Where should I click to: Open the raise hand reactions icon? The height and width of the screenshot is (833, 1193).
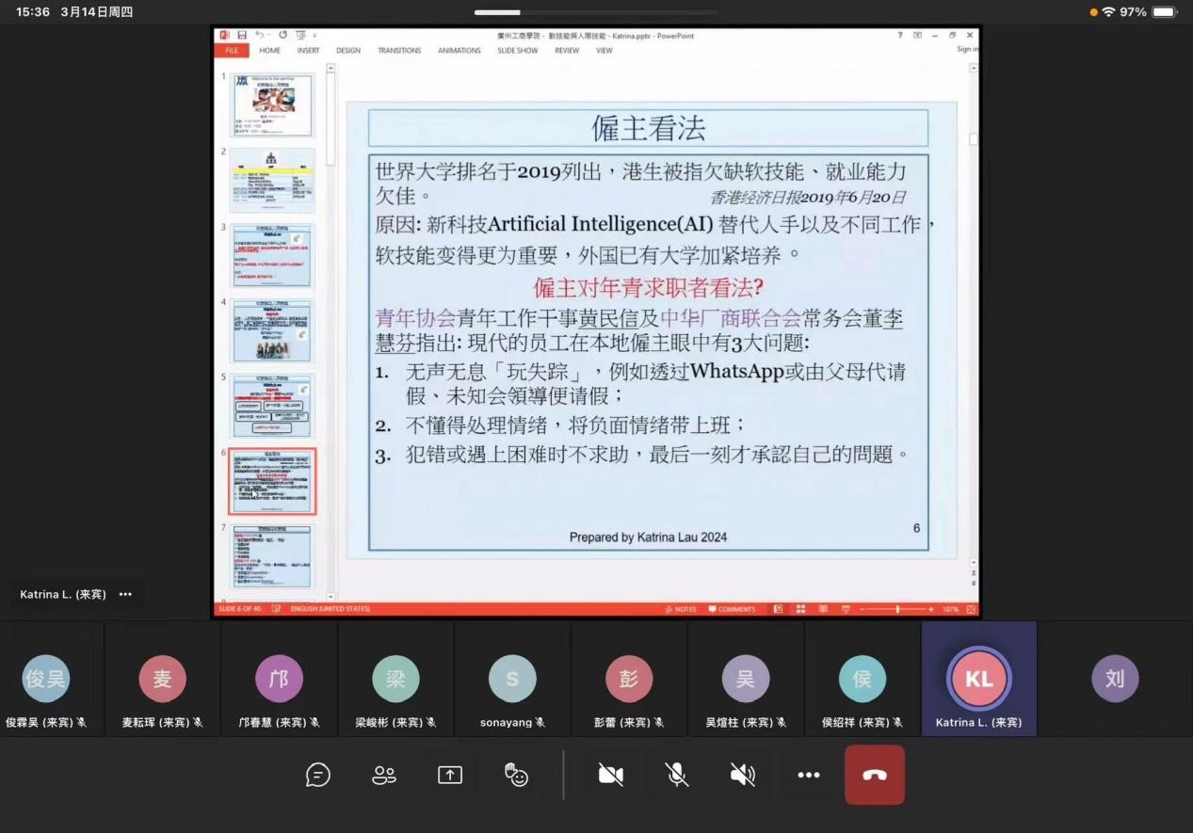pos(516,775)
